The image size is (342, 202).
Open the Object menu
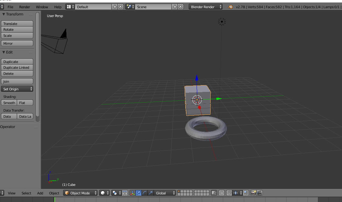coord(54,193)
